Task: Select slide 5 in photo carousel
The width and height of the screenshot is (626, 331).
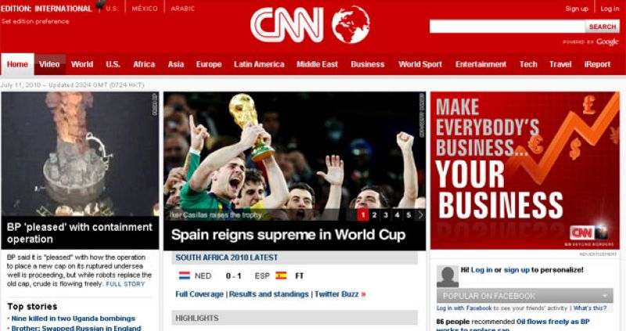Action: 408,215
